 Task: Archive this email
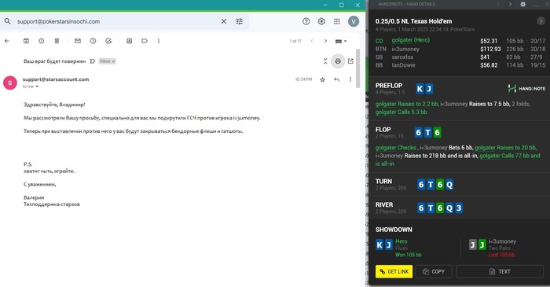(x=26, y=41)
